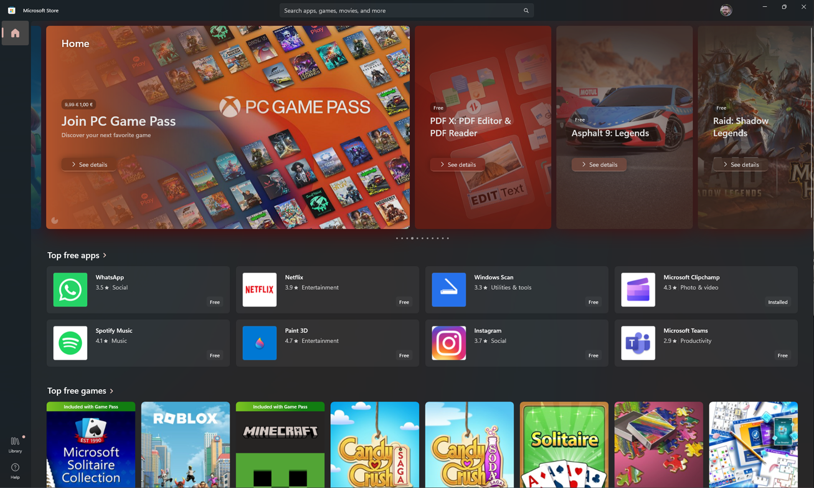Open the Minecraft game tile
The height and width of the screenshot is (488, 814).
tap(280, 445)
